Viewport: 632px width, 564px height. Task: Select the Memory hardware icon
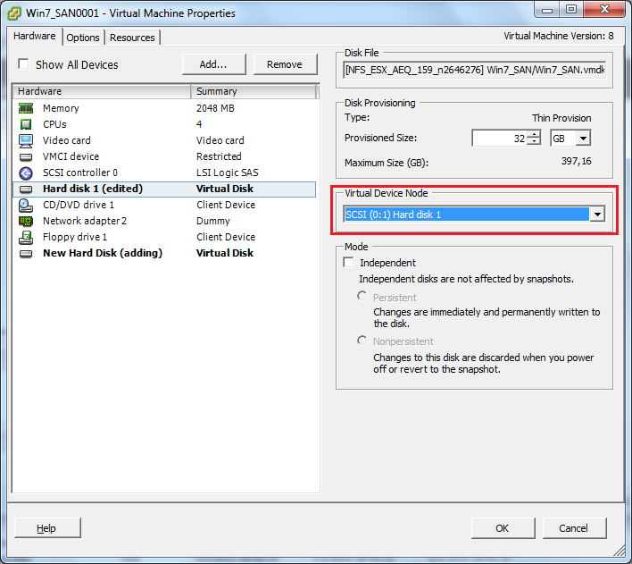click(26, 108)
